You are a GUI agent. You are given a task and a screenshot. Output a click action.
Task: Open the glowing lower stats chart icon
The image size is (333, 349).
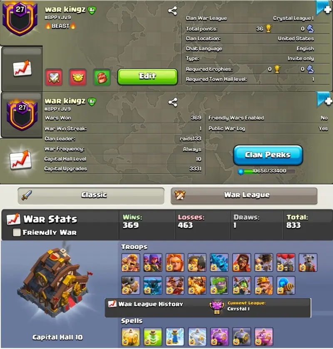pos(20,160)
